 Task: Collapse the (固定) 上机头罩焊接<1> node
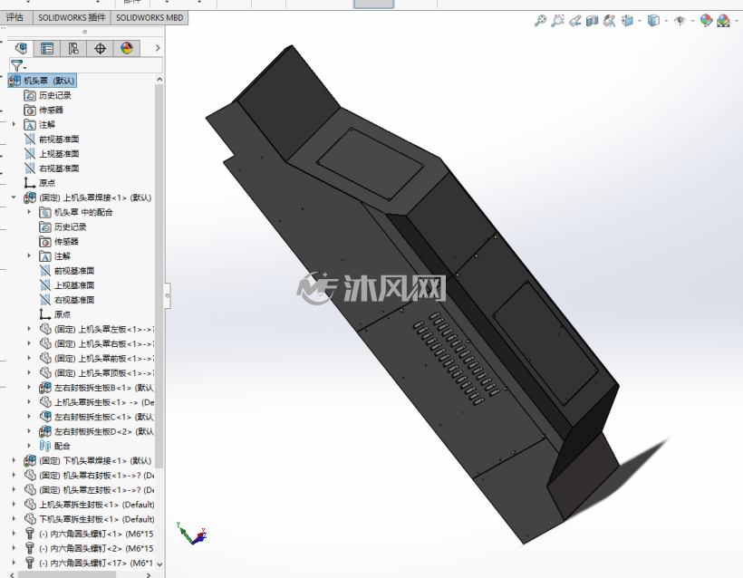point(14,197)
